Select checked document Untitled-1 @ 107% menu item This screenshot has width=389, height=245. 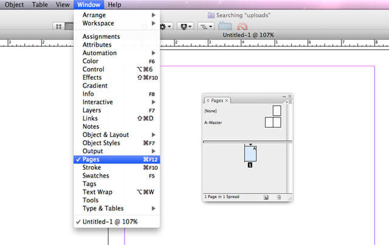[117, 222]
